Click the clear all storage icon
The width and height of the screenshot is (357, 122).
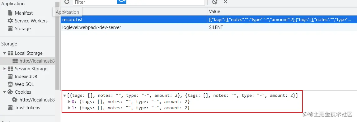tap(215, 2)
